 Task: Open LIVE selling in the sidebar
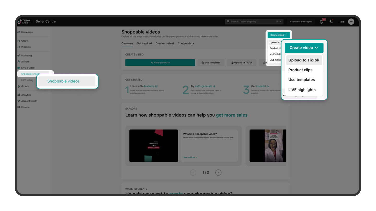[27, 80]
